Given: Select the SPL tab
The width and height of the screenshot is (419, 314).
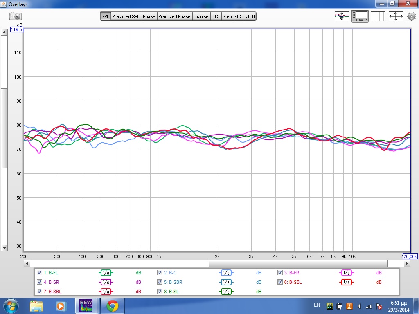Looking at the screenshot, I should (x=105, y=16).
